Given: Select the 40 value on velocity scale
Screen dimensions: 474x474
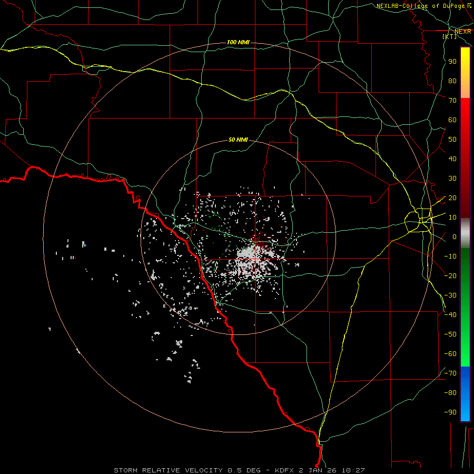Looking at the screenshot, I should tap(452, 159).
